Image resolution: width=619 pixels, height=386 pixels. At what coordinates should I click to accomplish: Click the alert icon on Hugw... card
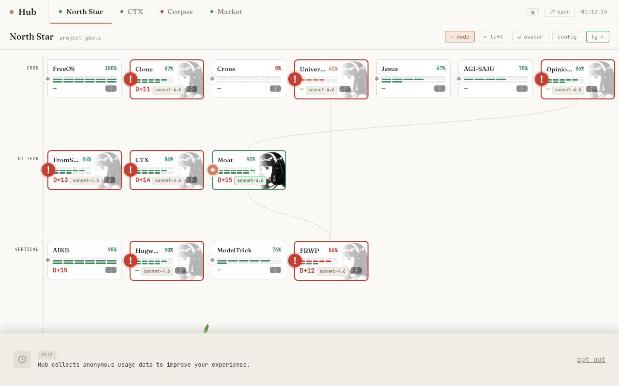click(x=131, y=261)
